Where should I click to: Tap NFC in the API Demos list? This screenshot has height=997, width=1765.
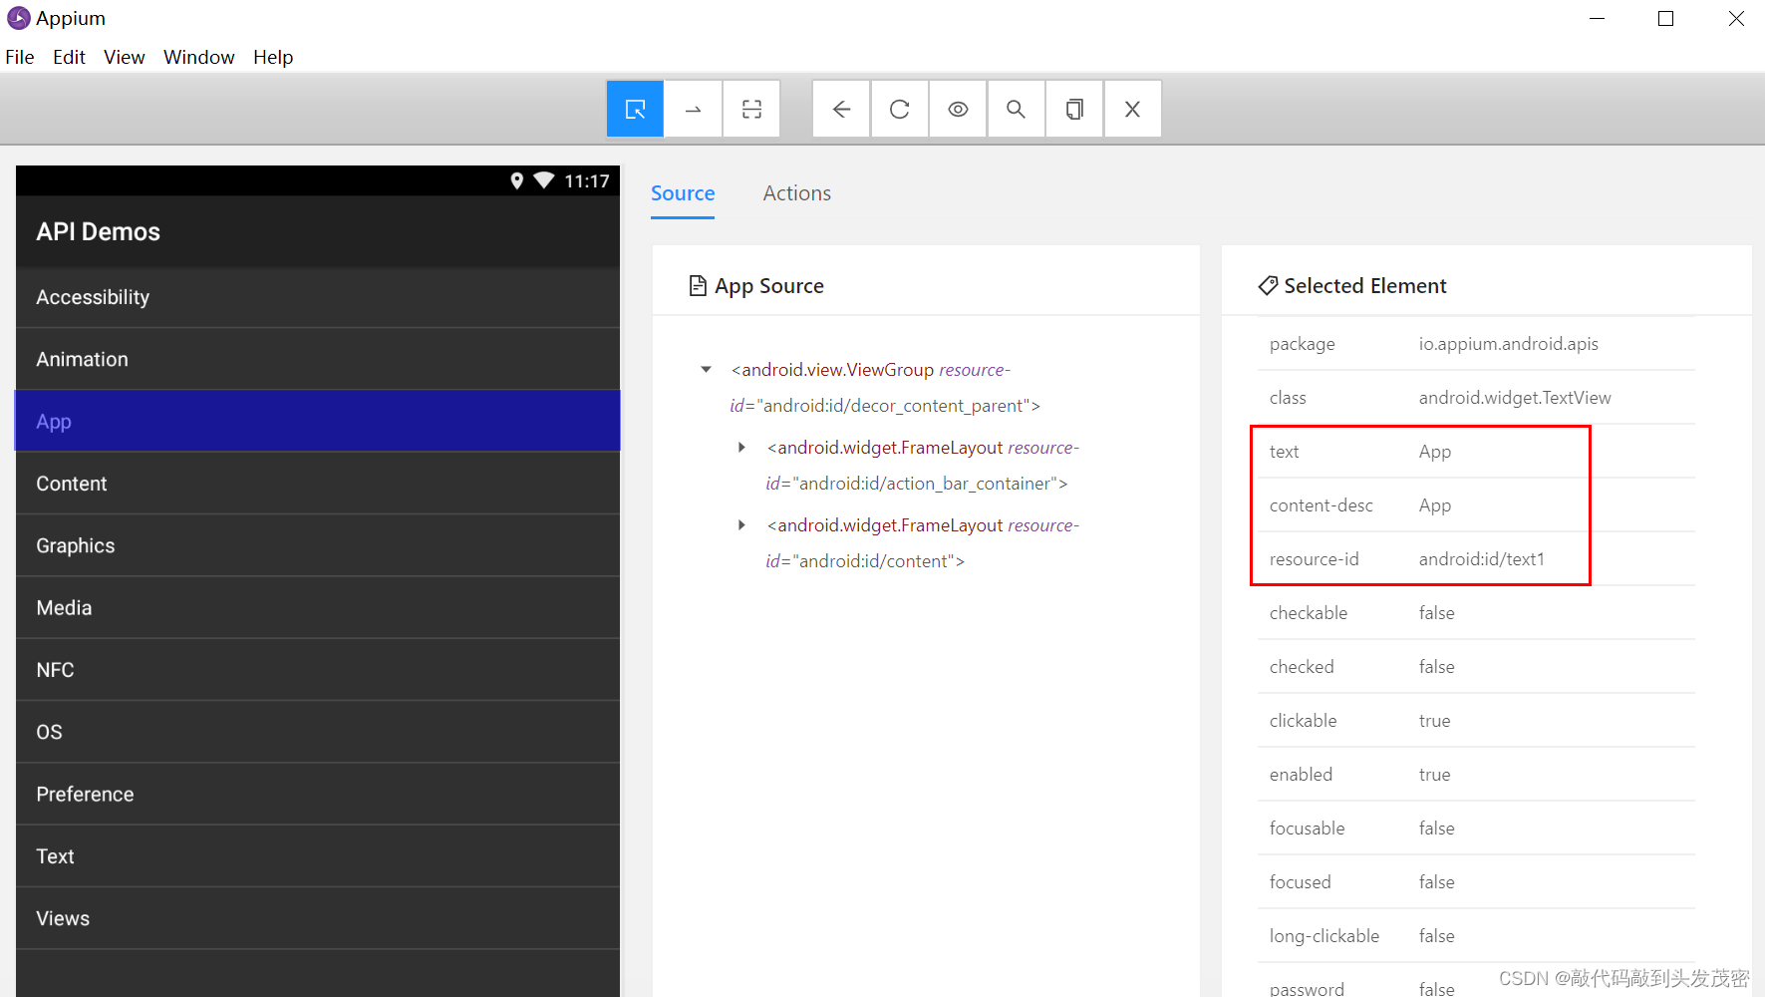(318, 670)
